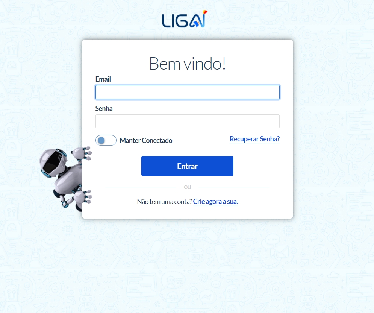
Task: Click the 'ou' divider text
Action: [x=188, y=187]
